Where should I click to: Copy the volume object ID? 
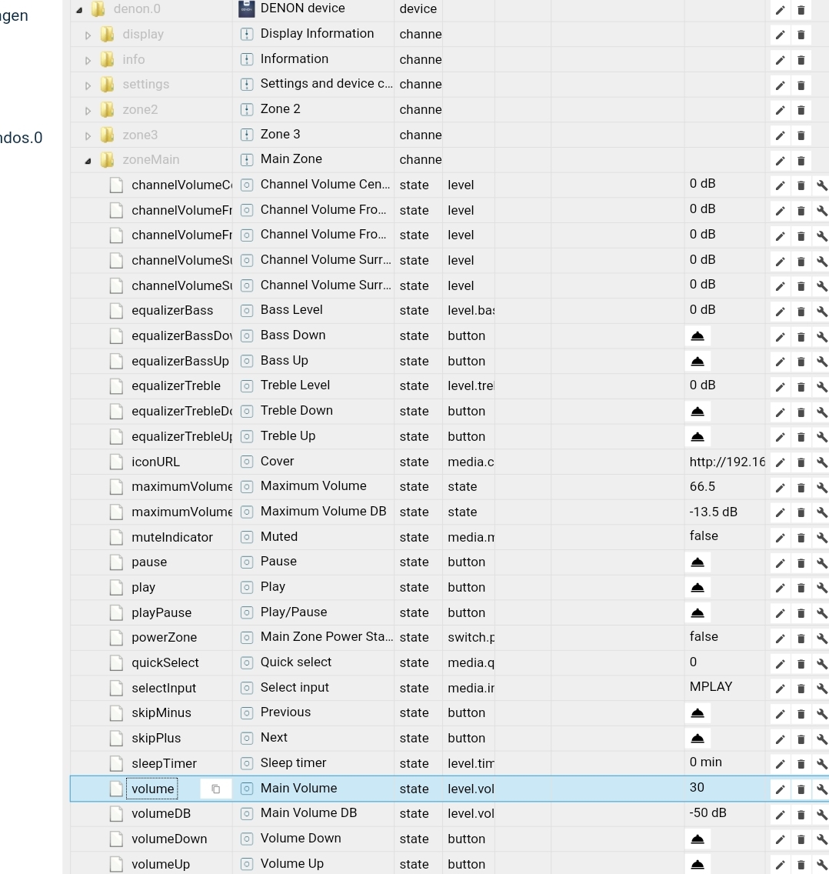[215, 789]
